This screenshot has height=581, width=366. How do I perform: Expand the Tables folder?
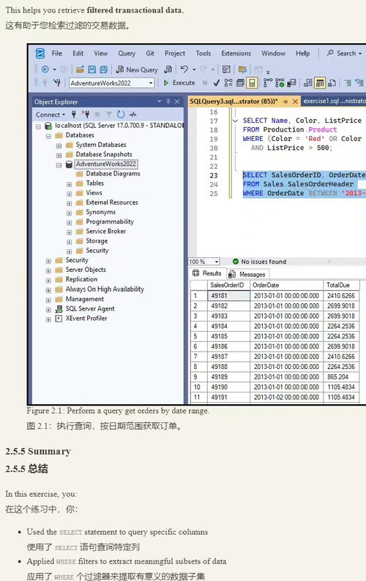(x=69, y=184)
